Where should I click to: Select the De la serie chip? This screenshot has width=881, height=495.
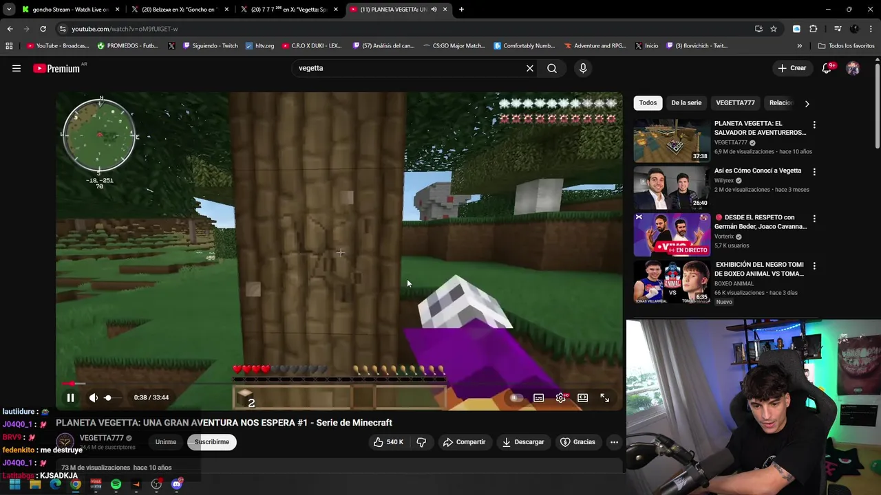686,102
